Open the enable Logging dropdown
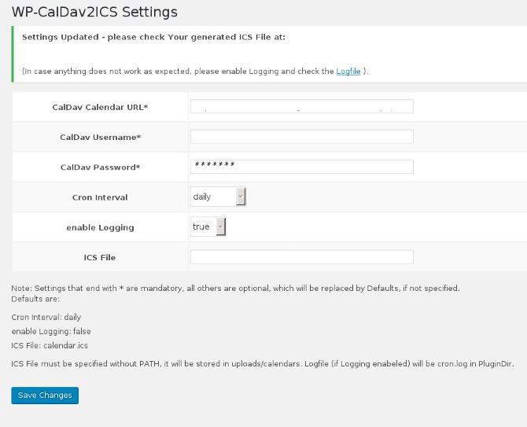This screenshot has height=427, width=527. coord(208,226)
